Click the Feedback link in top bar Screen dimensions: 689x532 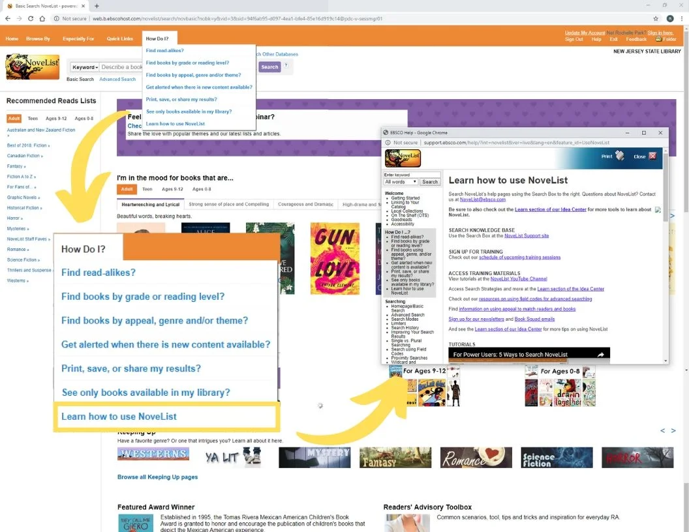pyautogui.click(x=636, y=39)
